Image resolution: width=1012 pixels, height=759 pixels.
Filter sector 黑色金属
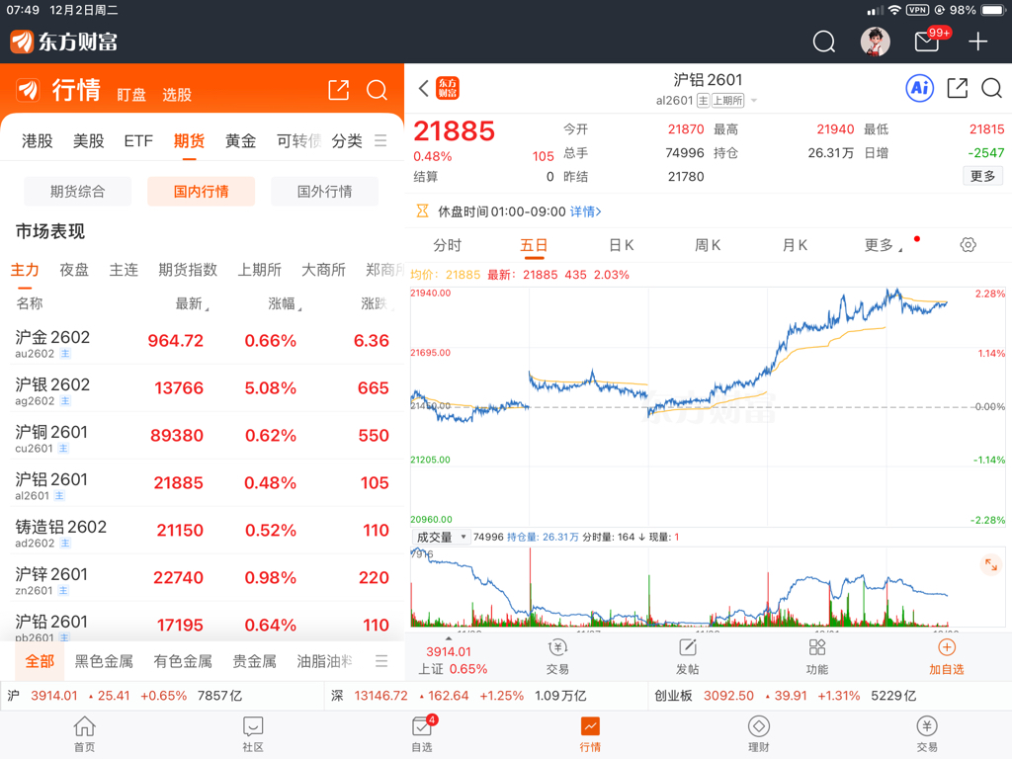coord(104,661)
